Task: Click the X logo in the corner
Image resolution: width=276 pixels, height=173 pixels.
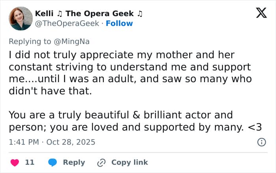Action: pos(261,14)
